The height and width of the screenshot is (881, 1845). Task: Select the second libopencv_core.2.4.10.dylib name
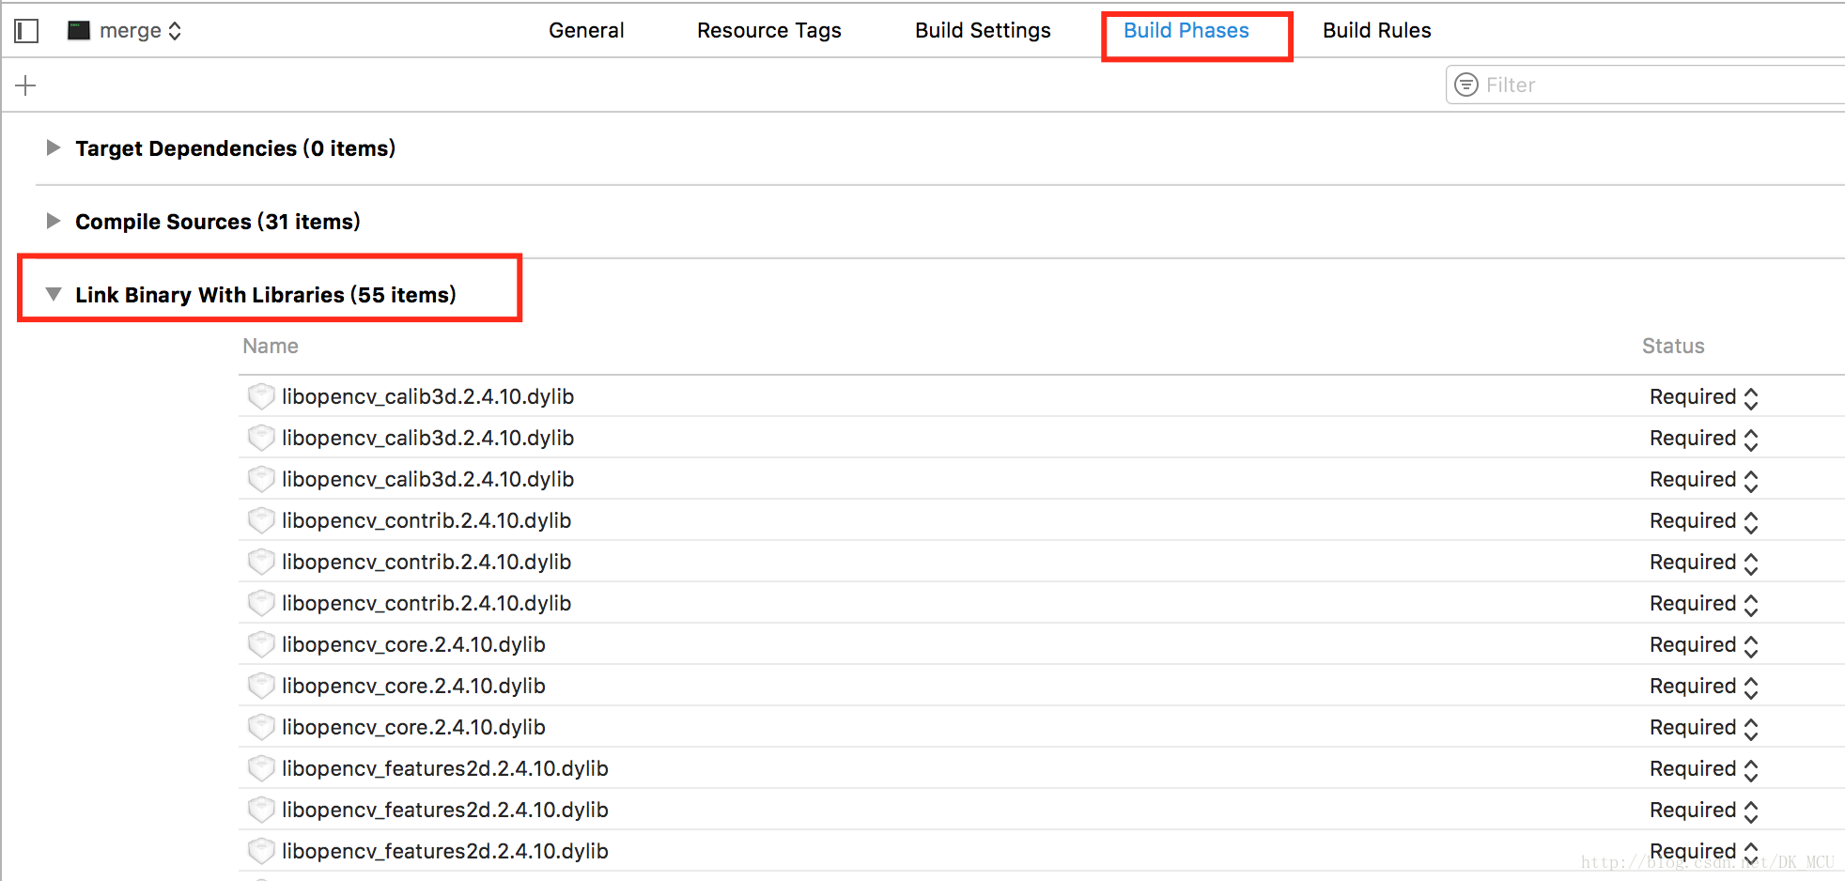[x=413, y=686]
